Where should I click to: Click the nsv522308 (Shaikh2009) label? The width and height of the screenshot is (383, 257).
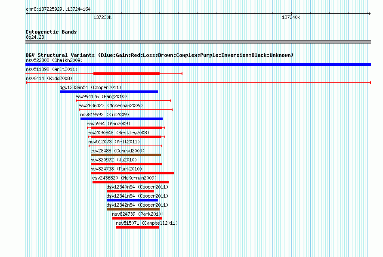(x=54, y=60)
